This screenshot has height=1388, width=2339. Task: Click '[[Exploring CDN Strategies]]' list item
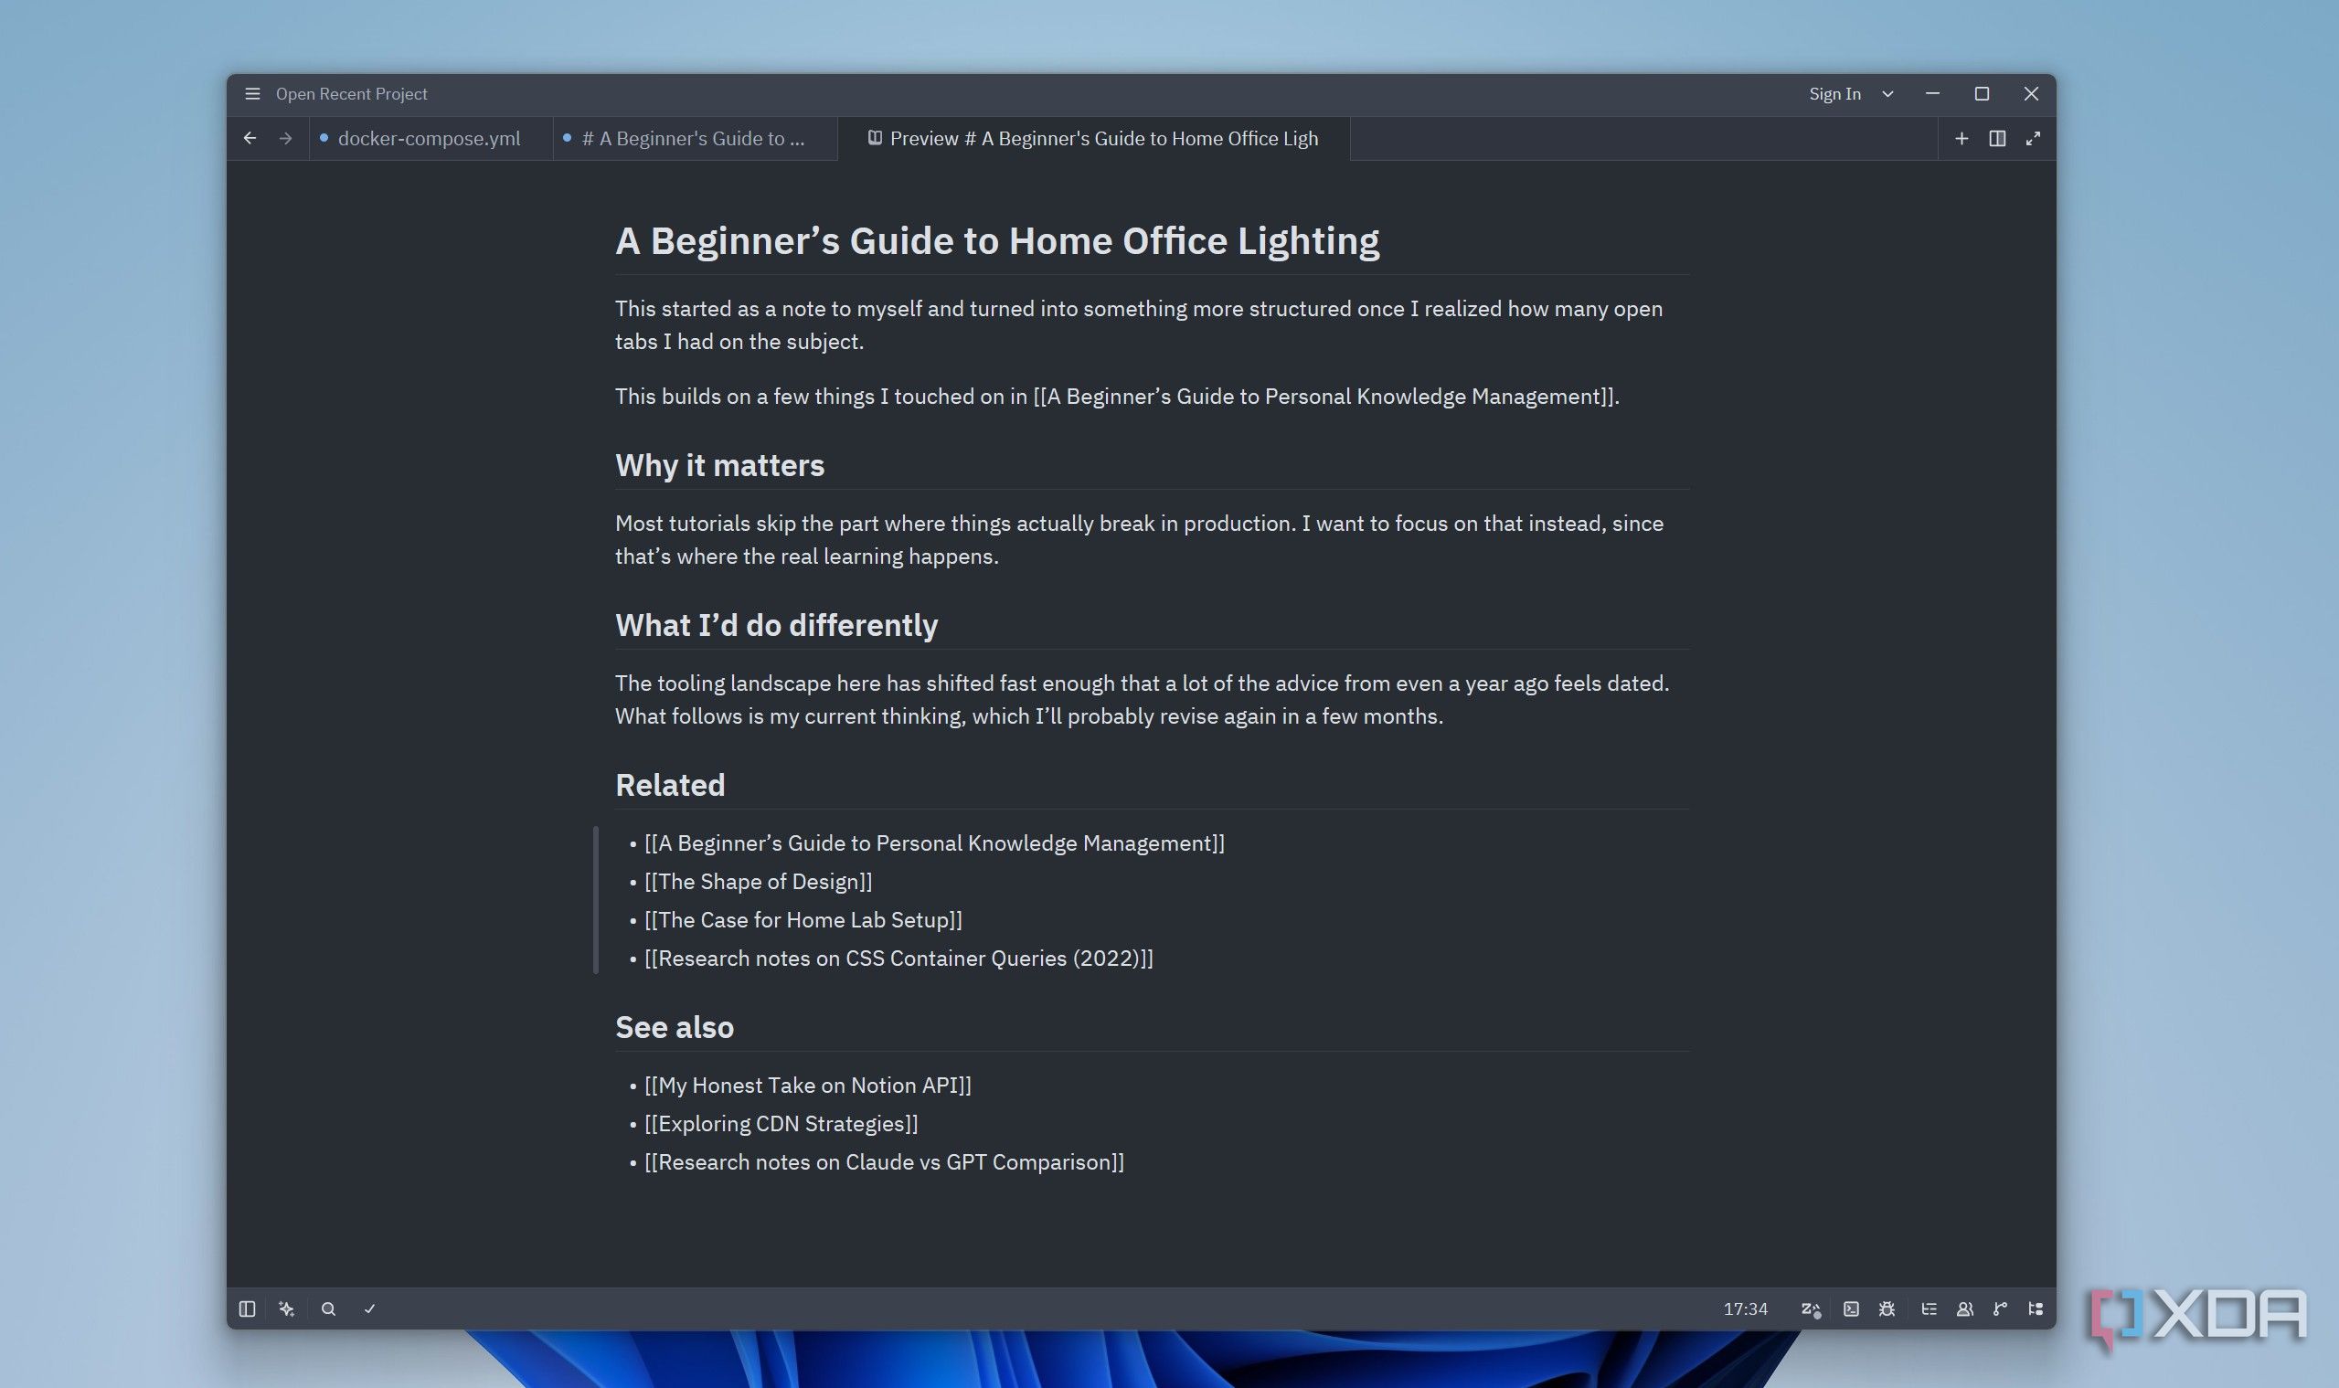pos(781,1123)
